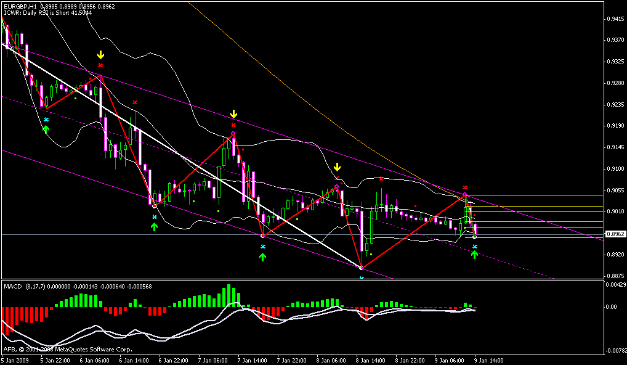
Task: Click the leftmost yellow down arrow
Action: pos(100,55)
